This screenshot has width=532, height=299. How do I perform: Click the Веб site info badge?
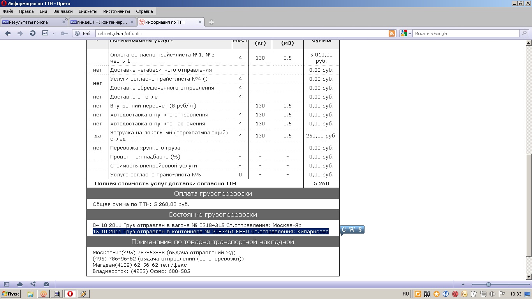pyautogui.click(x=83, y=33)
